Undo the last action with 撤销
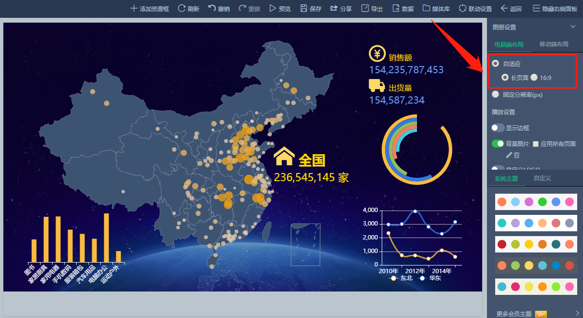The image size is (583, 318). 219,9
